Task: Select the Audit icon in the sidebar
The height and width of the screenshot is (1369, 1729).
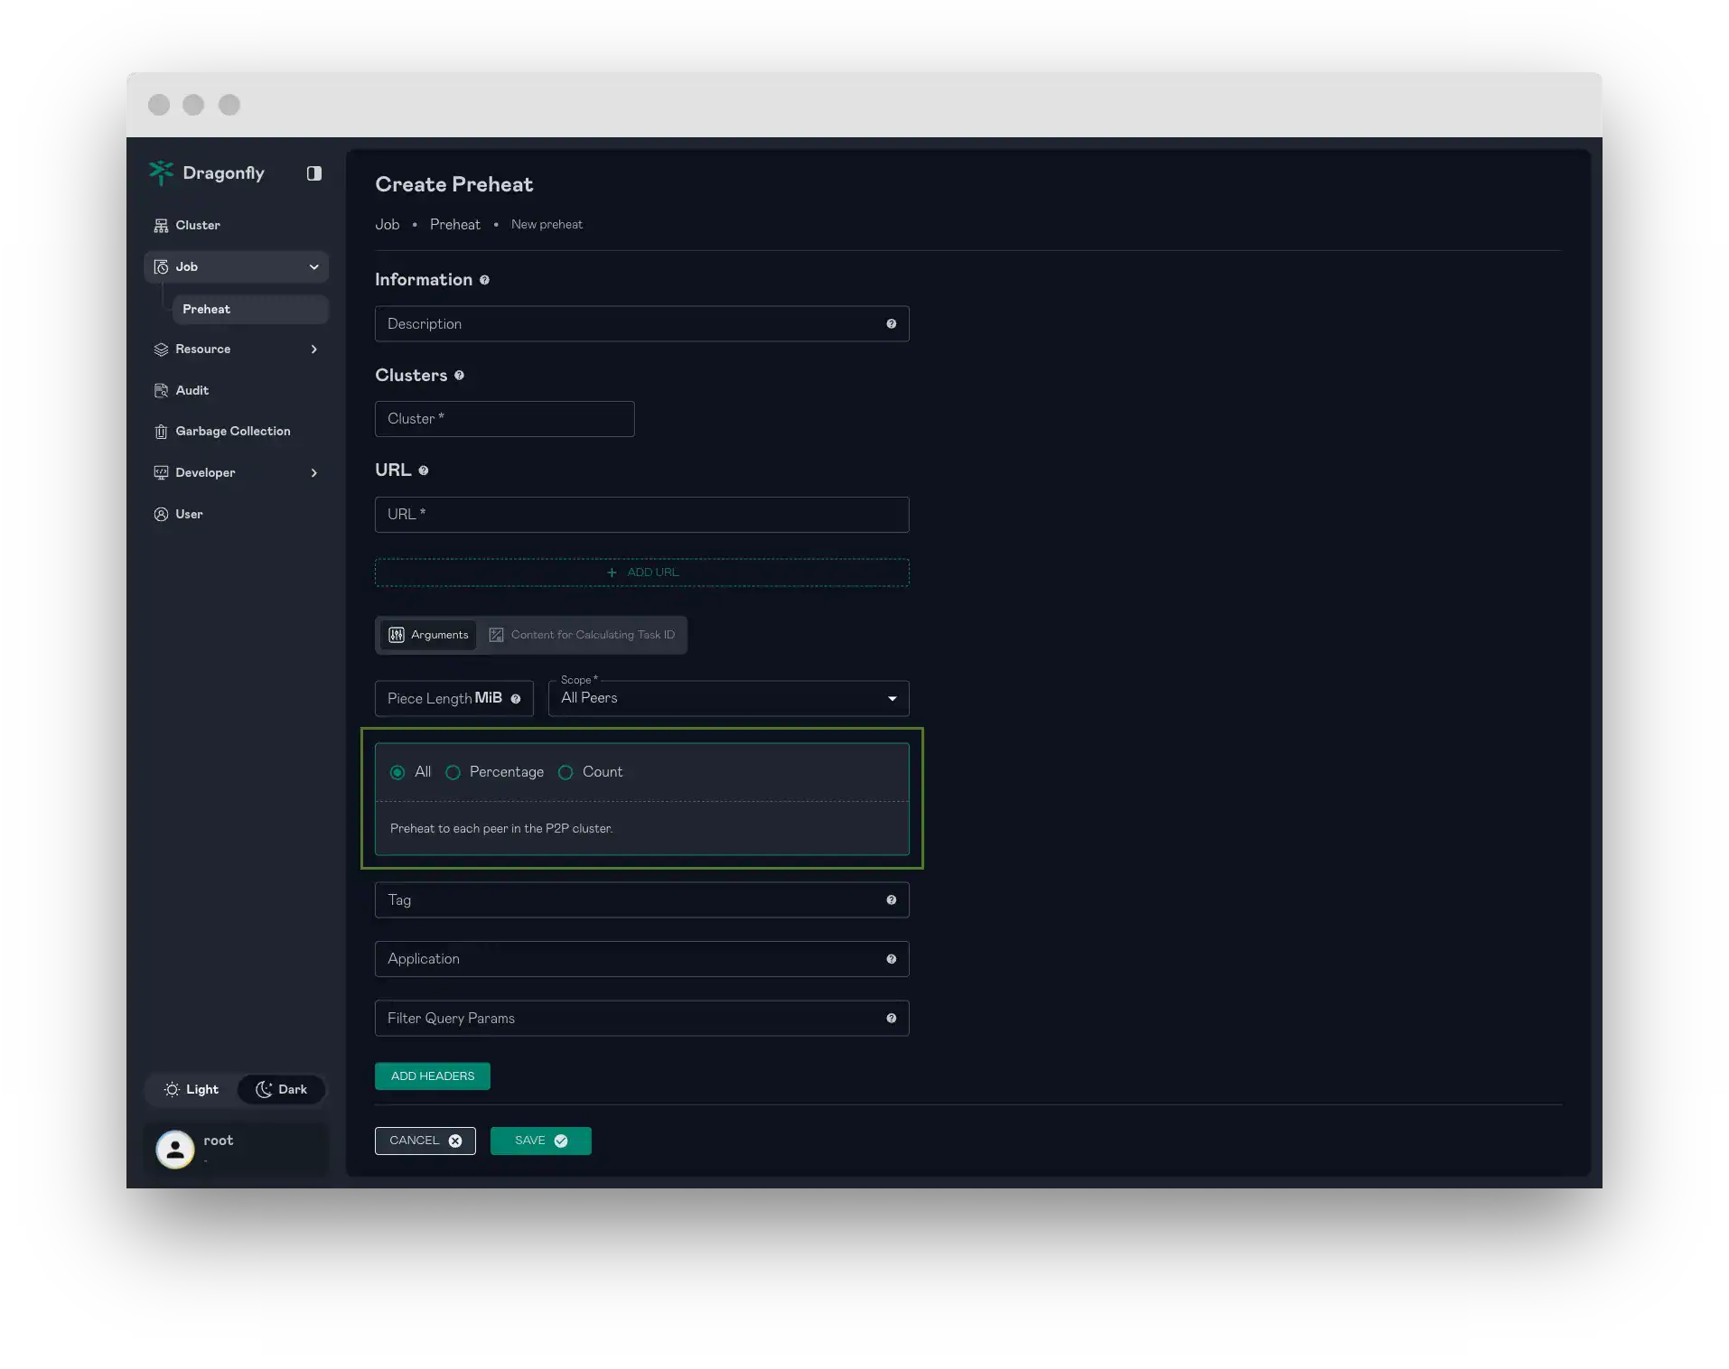Action: pos(160,390)
